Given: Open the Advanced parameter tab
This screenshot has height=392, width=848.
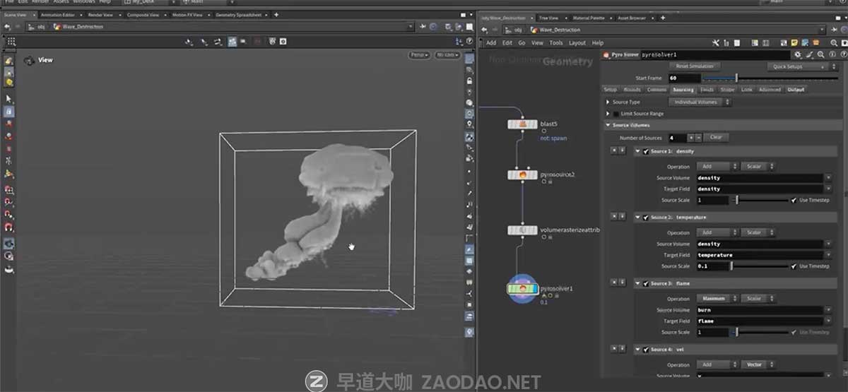Looking at the screenshot, I should tap(770, 90).
